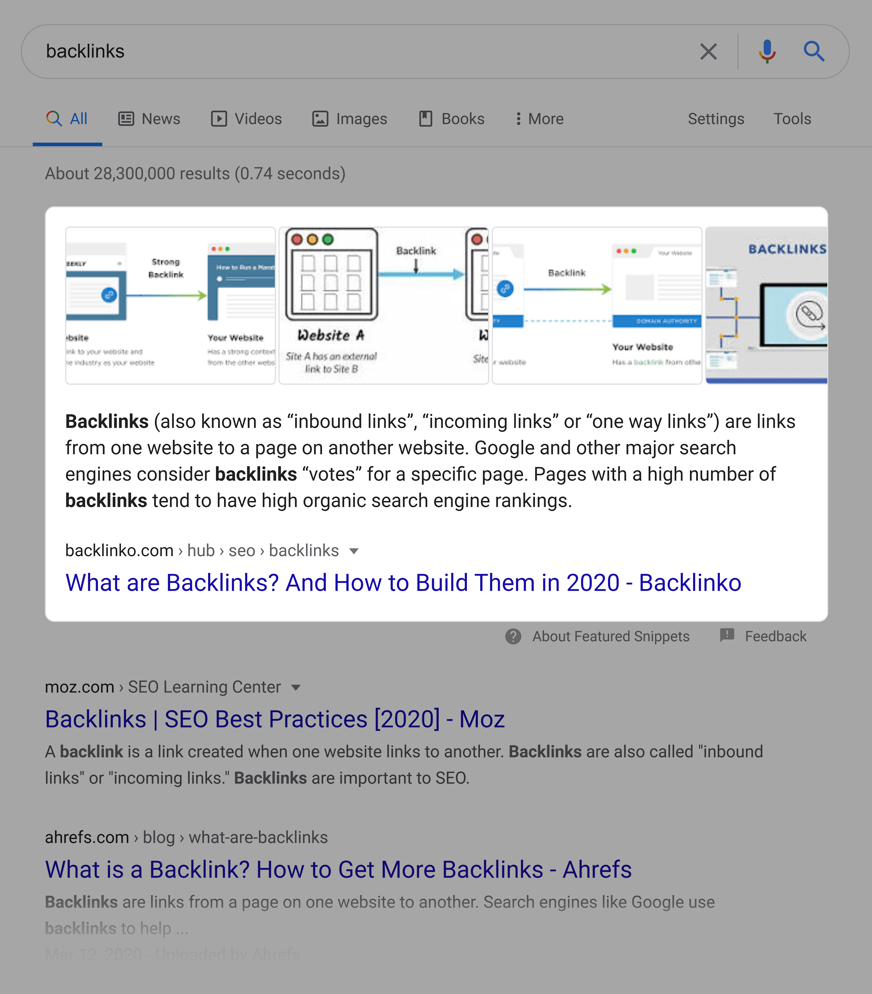Screen dimensions: 872x994
Task: Open the 'What are Backlinks?' Backlinko result
Action: pos(403,582)
